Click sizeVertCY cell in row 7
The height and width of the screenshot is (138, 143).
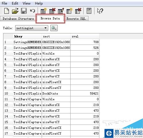[56, 76]
